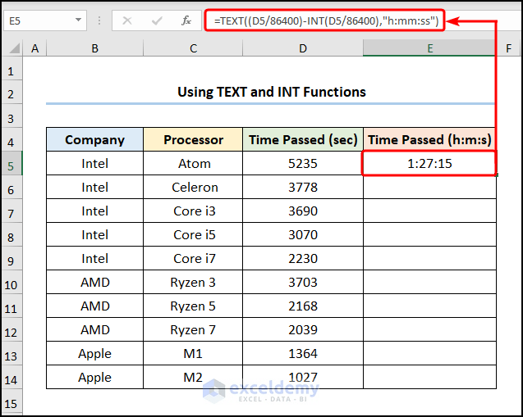Click the 'Core i5' processor cell
Viewport: 523px width, 417px height.
click(193, 234)
